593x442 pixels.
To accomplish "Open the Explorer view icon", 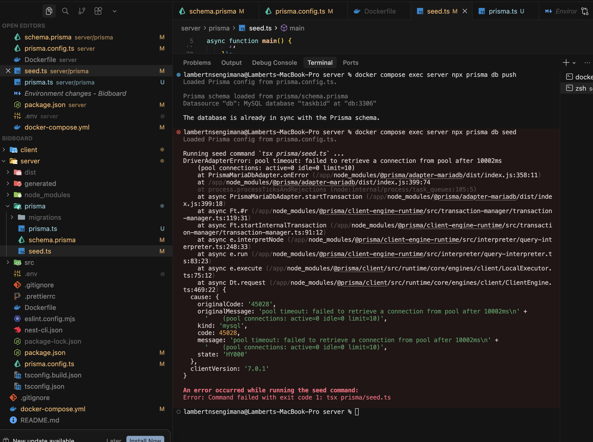I will (x=49, y=11).
